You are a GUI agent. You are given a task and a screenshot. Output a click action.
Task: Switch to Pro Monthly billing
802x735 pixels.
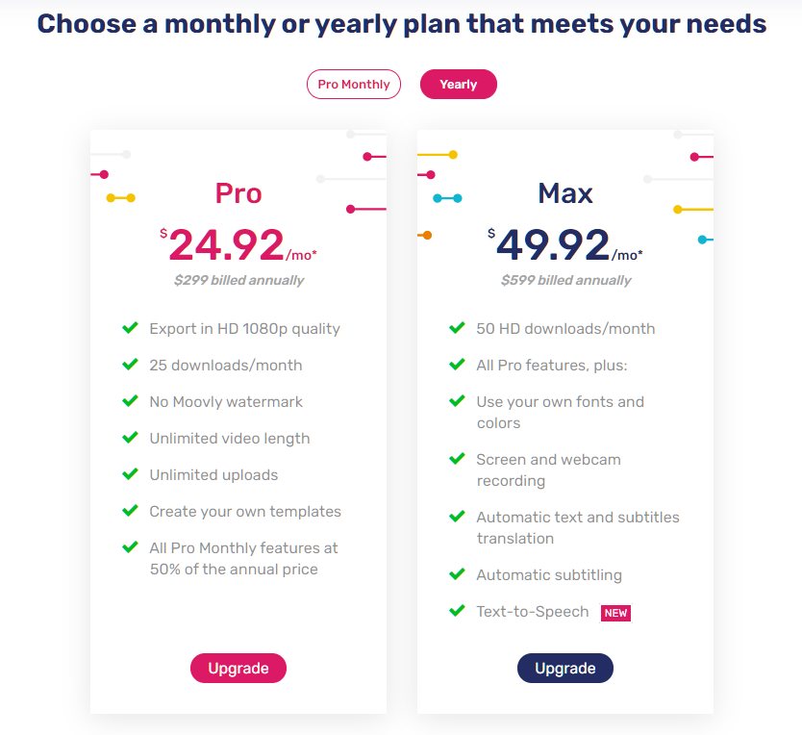click(x=354, y=84)
